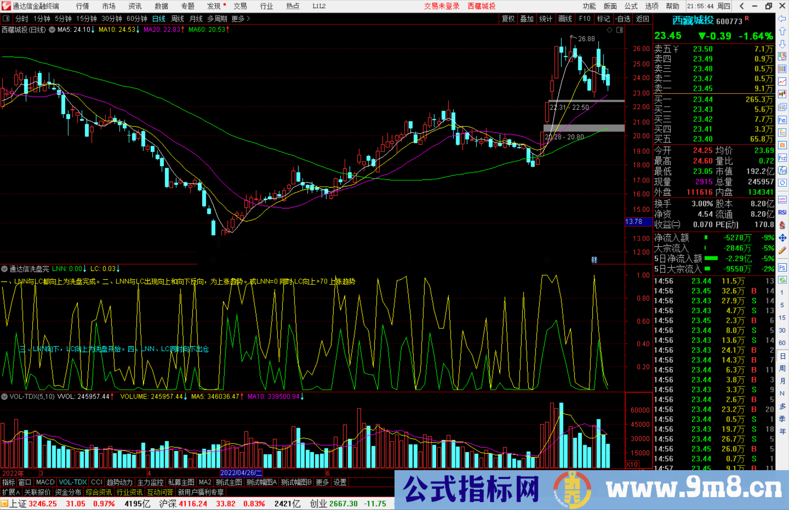Open the 行情 menu
This screenshot has width=789, height=510.
83,6
